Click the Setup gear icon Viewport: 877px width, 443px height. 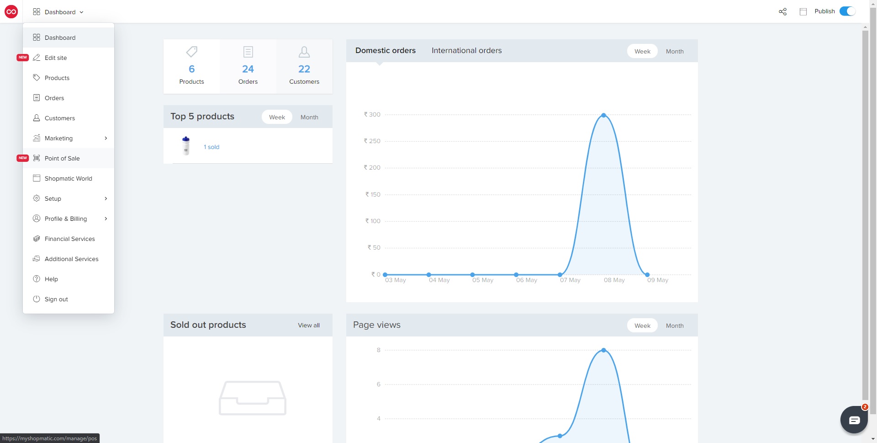coord(37,198)
